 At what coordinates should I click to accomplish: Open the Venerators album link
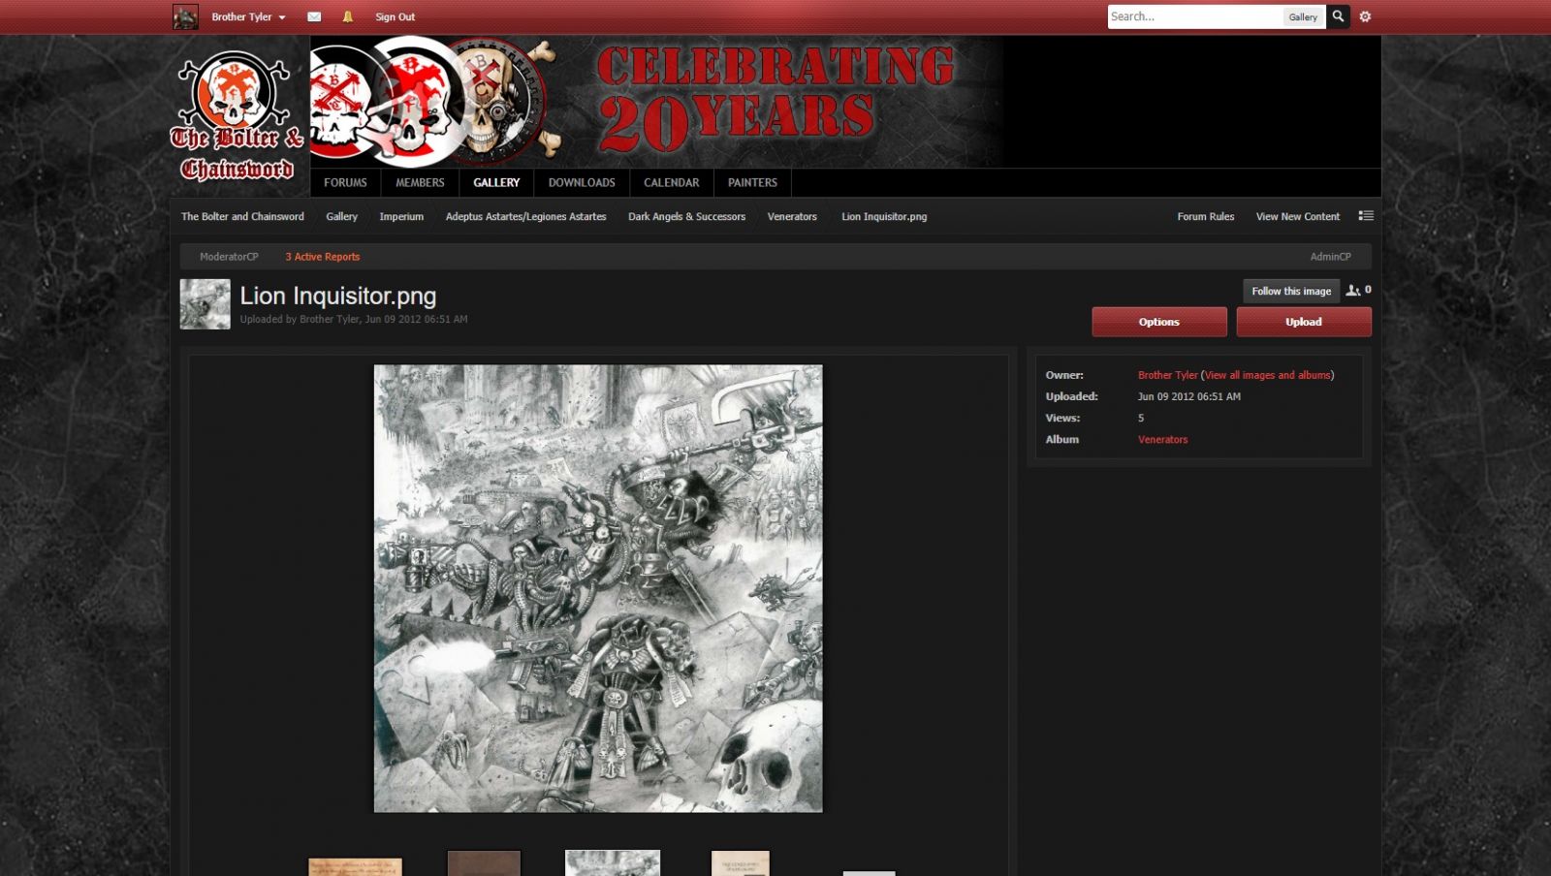(1162, 439)
